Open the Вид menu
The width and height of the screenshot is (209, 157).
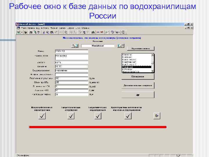point(38,28)
